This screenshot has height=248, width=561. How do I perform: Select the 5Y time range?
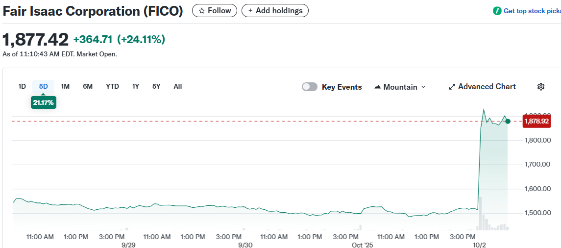click(156, 86)
